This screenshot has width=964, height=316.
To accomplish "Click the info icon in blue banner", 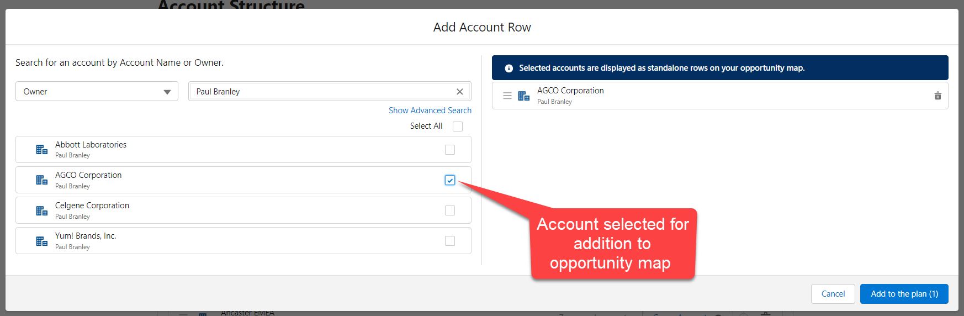I will click(509, 69).
